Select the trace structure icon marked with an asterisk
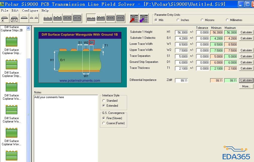The width and height of the screenshot is (254, 162). click(x=4, y=18)
